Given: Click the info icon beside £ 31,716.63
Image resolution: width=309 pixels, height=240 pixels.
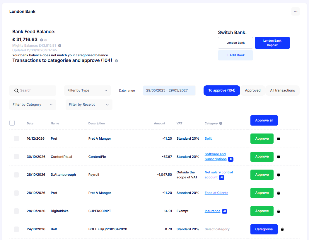Looking at the screenshot, I should tap(41, 40).
